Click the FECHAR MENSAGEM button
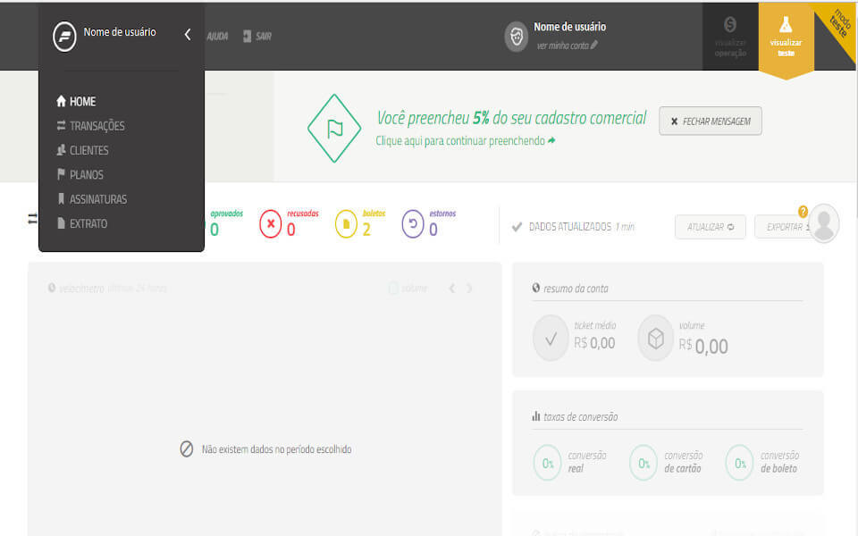858x536 pixels. click(711, 121)
